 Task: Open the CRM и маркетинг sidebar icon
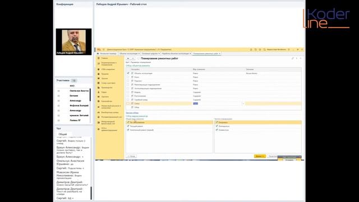click(99, 69)
